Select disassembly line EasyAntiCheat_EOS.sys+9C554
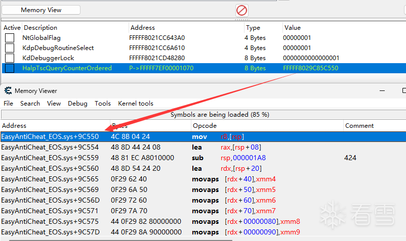This screenshot has height=241, width=406. 203,147
